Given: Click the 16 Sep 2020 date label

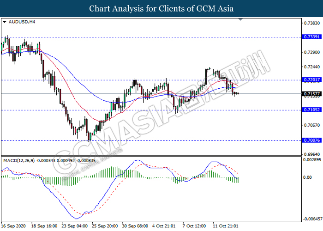Looking at the screenshot, I should click(x=13, y=226).
